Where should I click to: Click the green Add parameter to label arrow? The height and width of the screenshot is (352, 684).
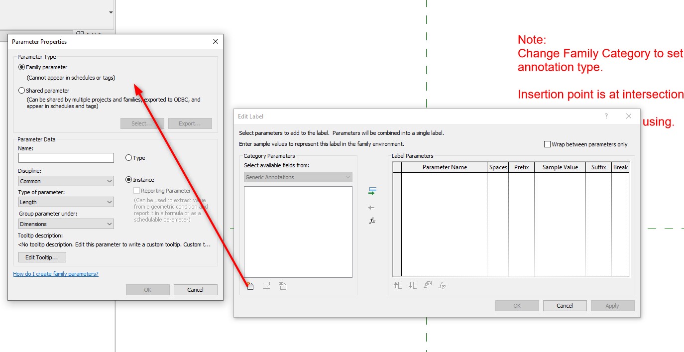(x=372, y=191)
